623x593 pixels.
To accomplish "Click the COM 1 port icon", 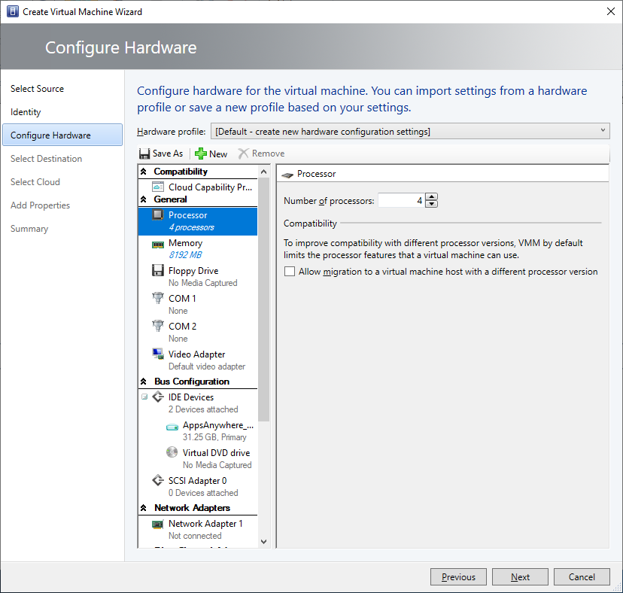I will coord(158,299).
